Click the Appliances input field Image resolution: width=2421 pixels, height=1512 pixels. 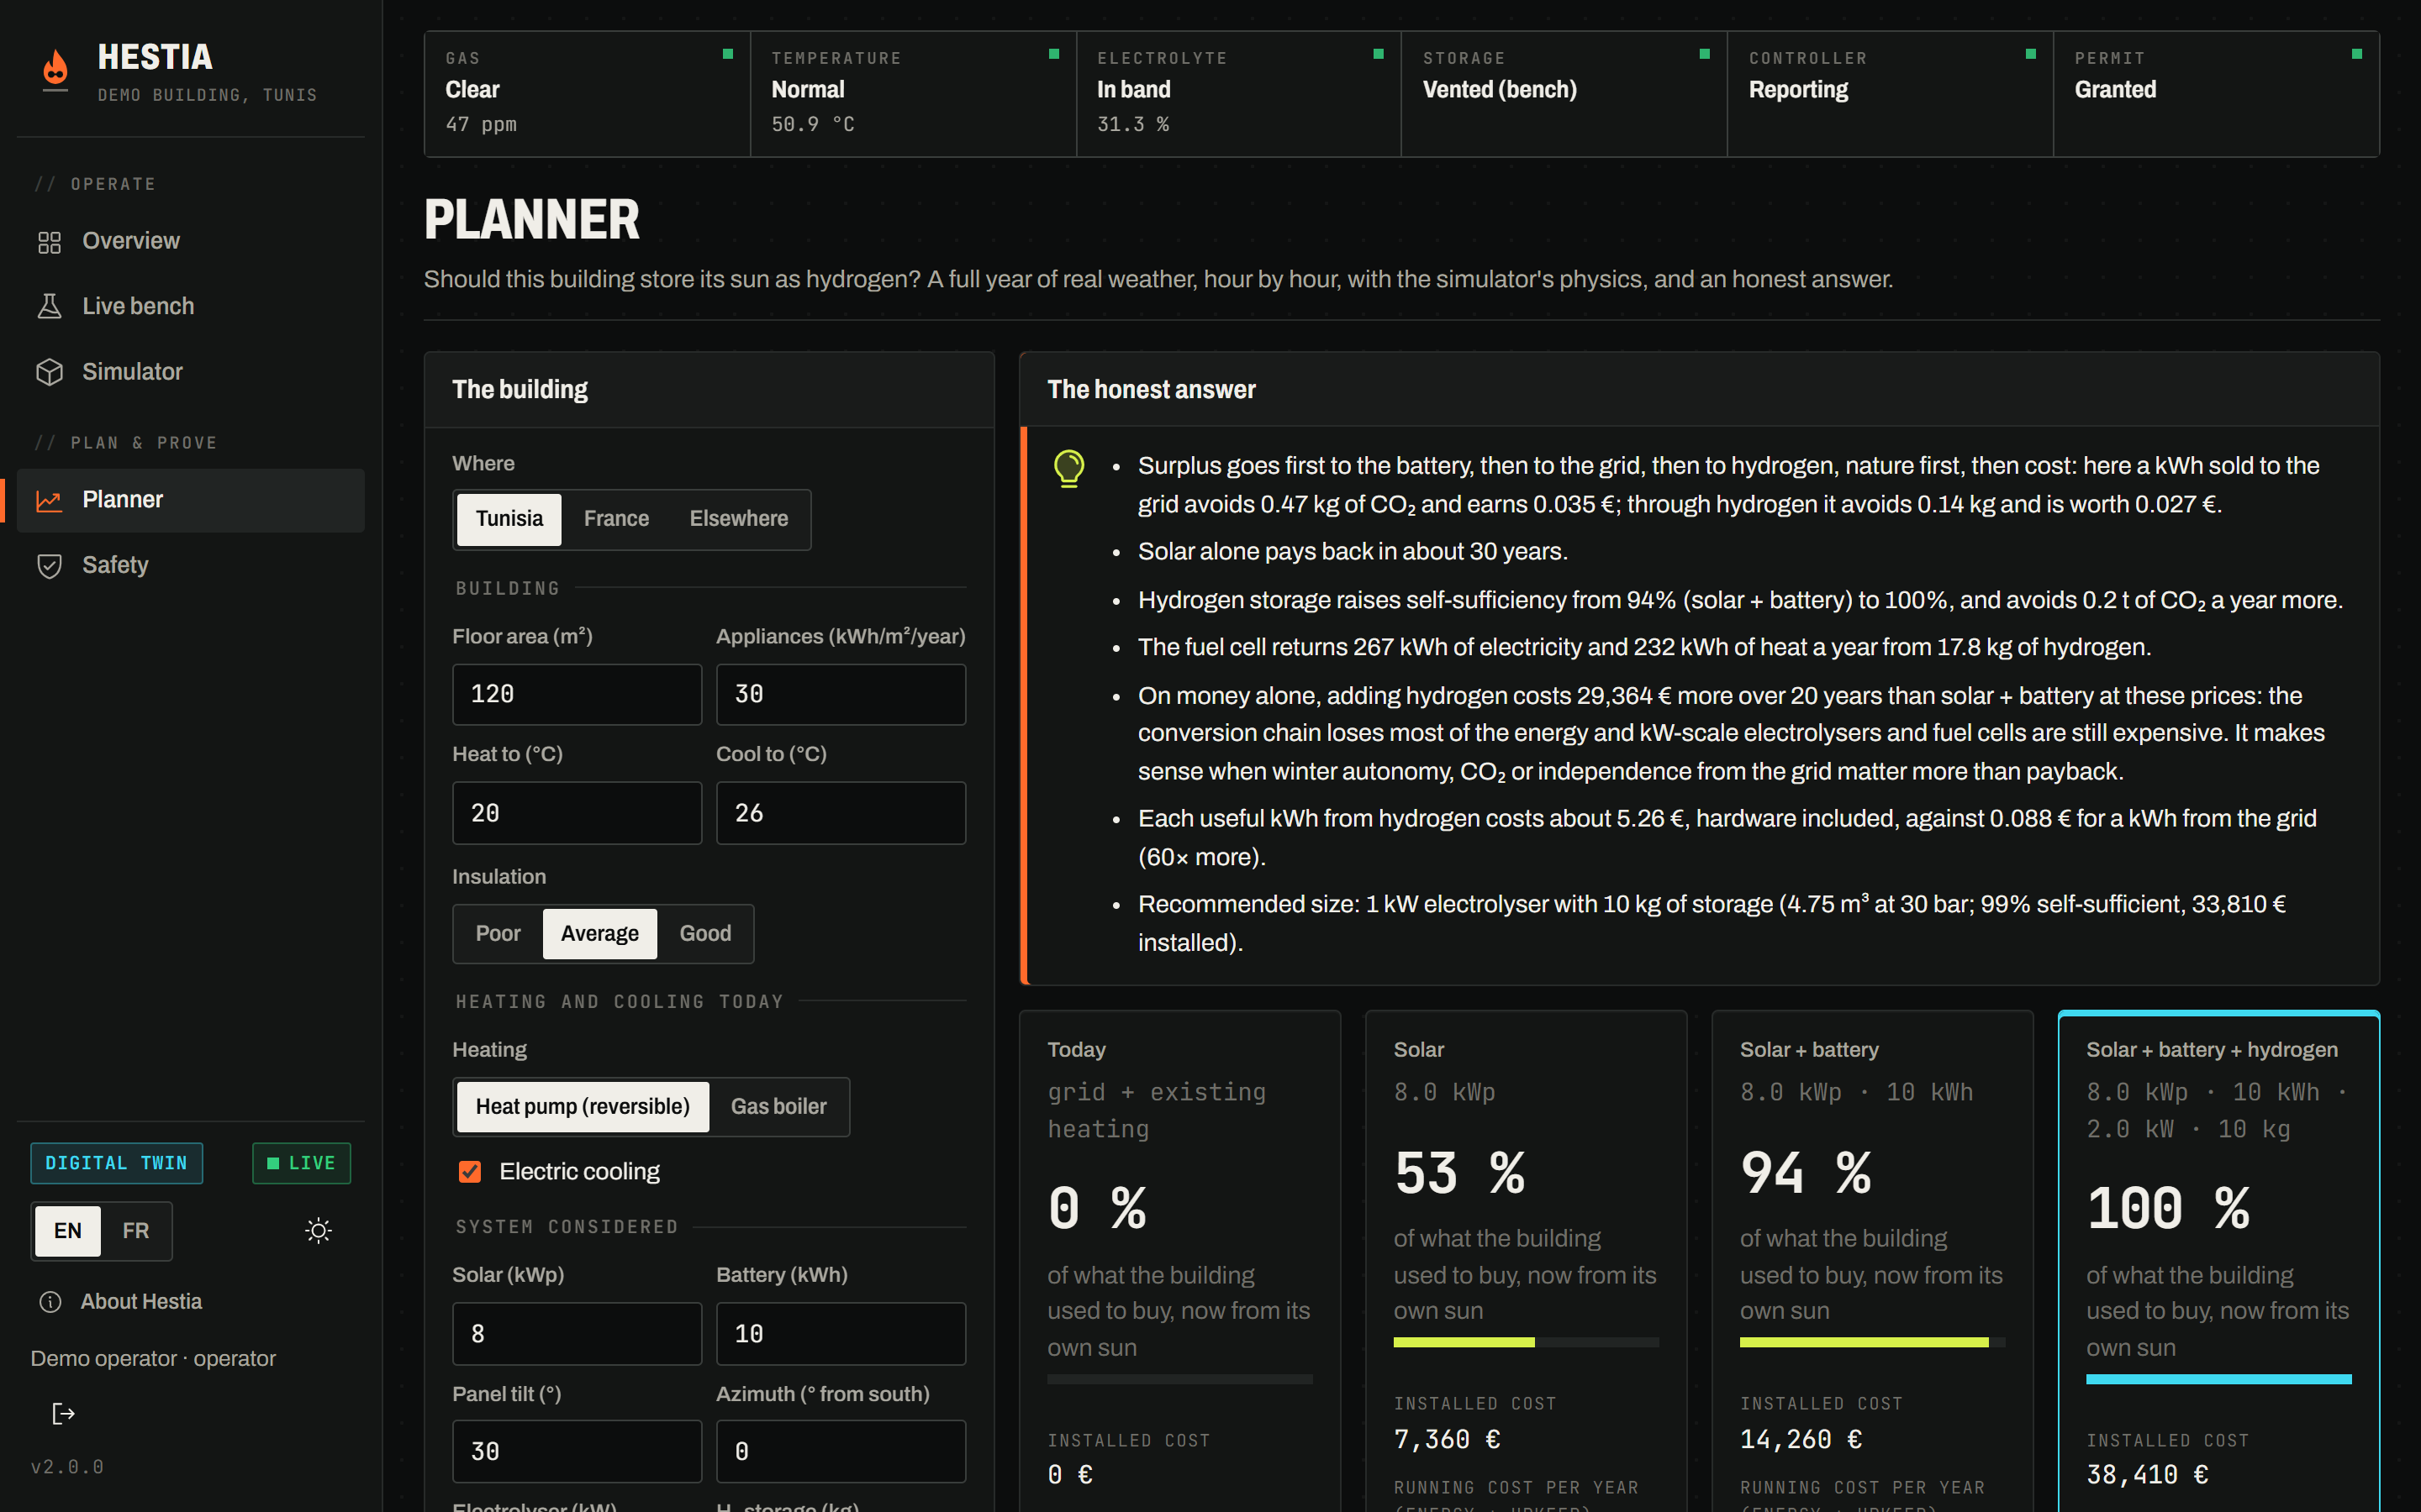tap(841, 695)
